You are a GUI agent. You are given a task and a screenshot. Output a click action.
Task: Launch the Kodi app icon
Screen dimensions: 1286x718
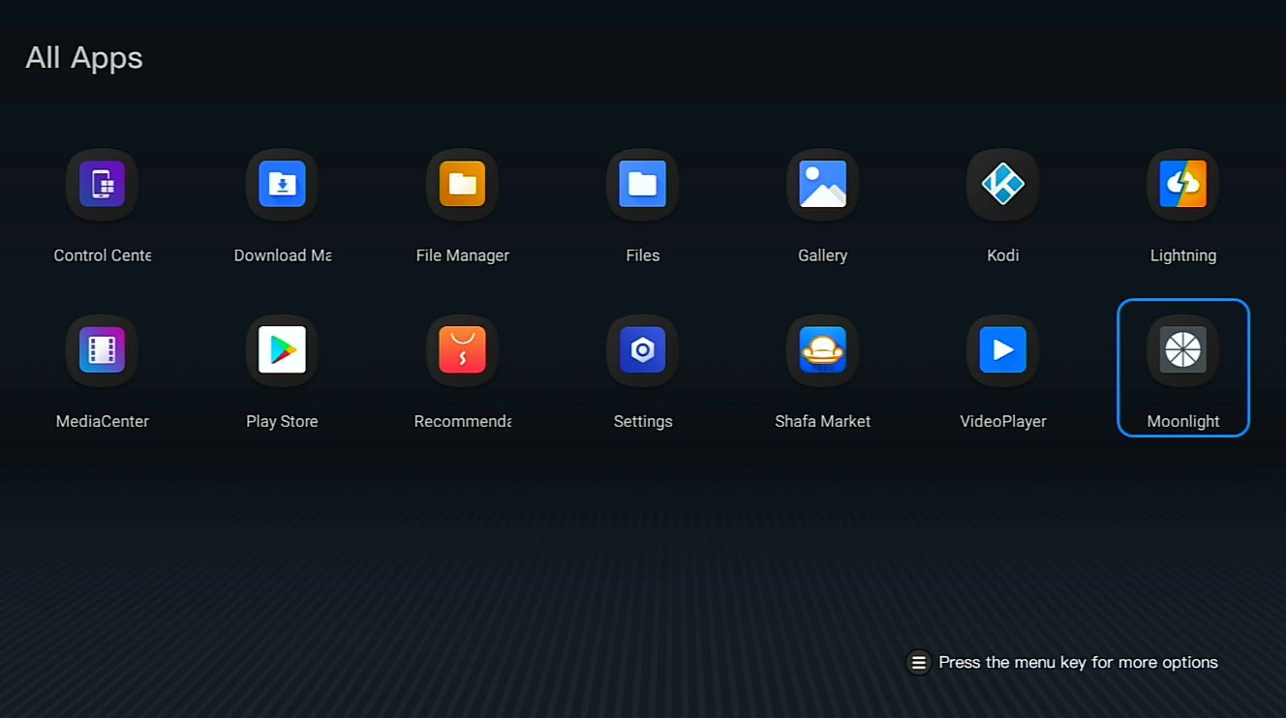click(x=1002, y=184)
